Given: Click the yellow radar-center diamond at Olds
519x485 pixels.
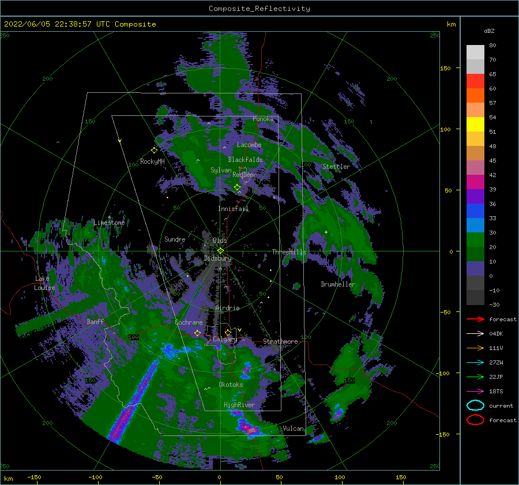Looking at the screenshot, I should pos(220,251).
